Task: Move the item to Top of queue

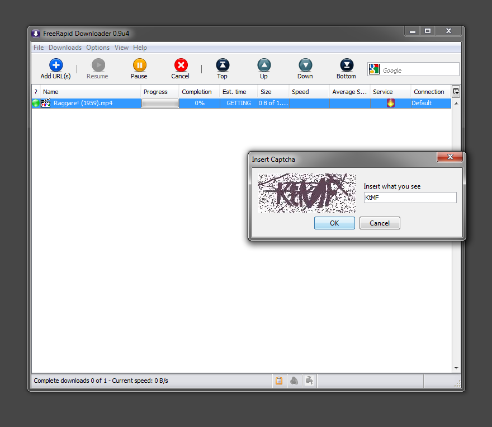Action: point(223,65)
